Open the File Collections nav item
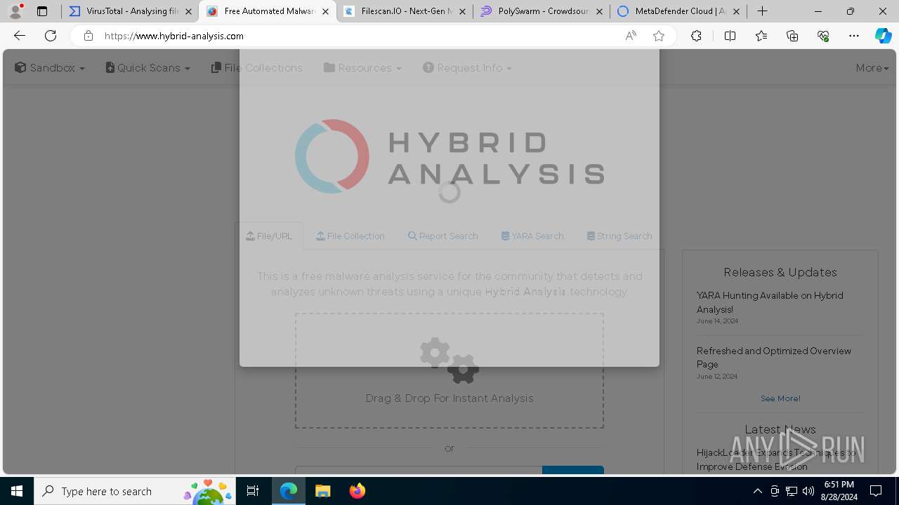Viewport: 899px width, 505px height. (x=257, y=68)
